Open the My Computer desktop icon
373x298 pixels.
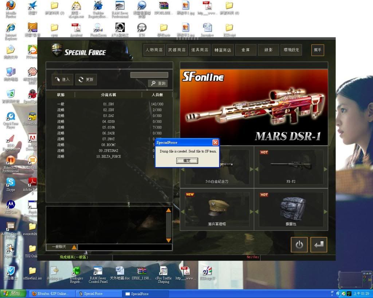(x=11, y=74)
